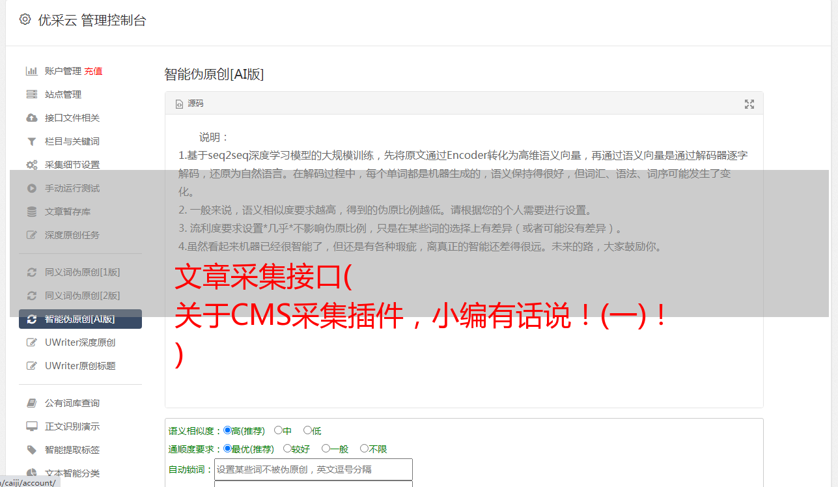Click the 站点管理 server icon
The height and width of the screenshot is (487, 838).
31,94
